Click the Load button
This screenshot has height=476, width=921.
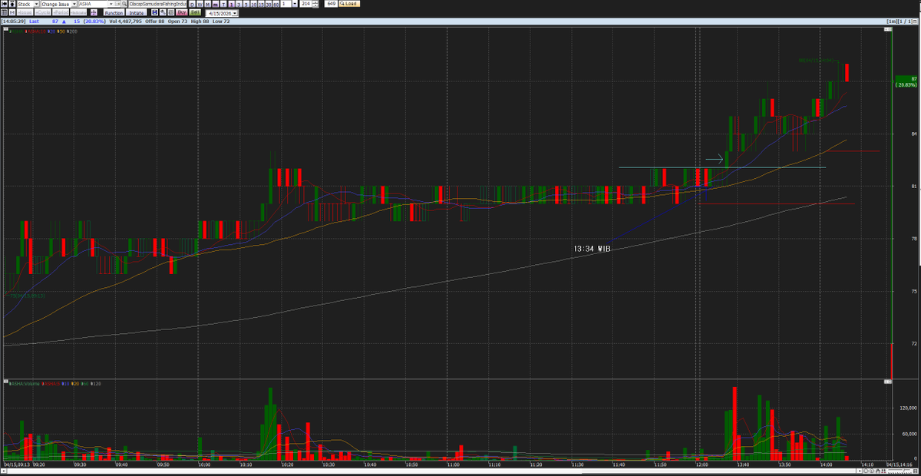click(349, 4)
